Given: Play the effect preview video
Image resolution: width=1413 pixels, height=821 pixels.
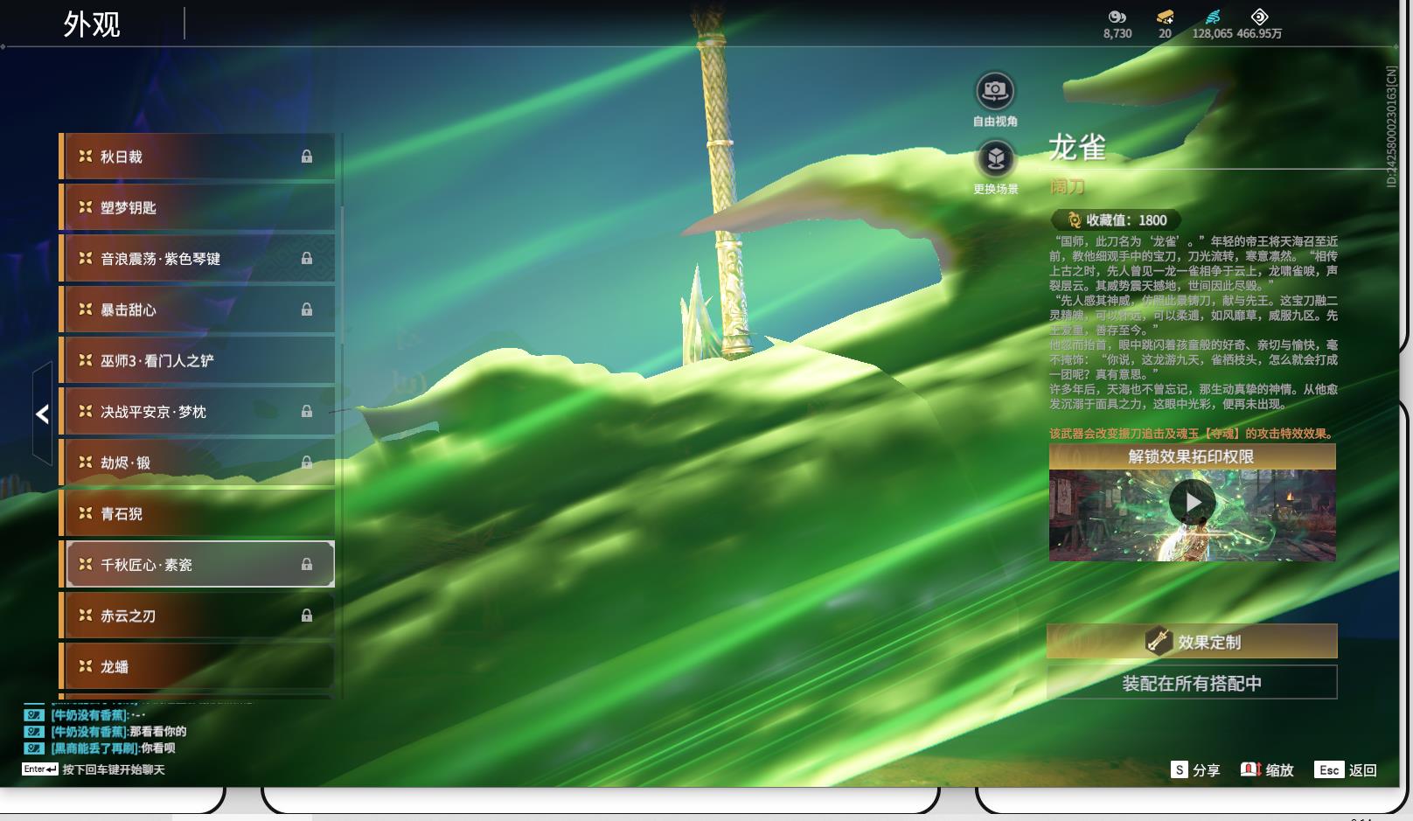Looking at the screenshot, I should 1192,503.
